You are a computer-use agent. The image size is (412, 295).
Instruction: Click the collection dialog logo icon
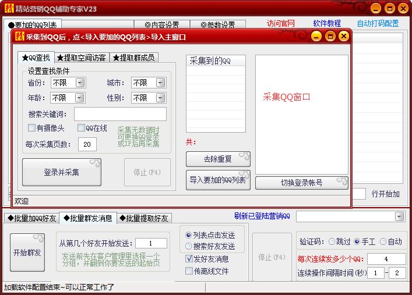click(20, 36)
